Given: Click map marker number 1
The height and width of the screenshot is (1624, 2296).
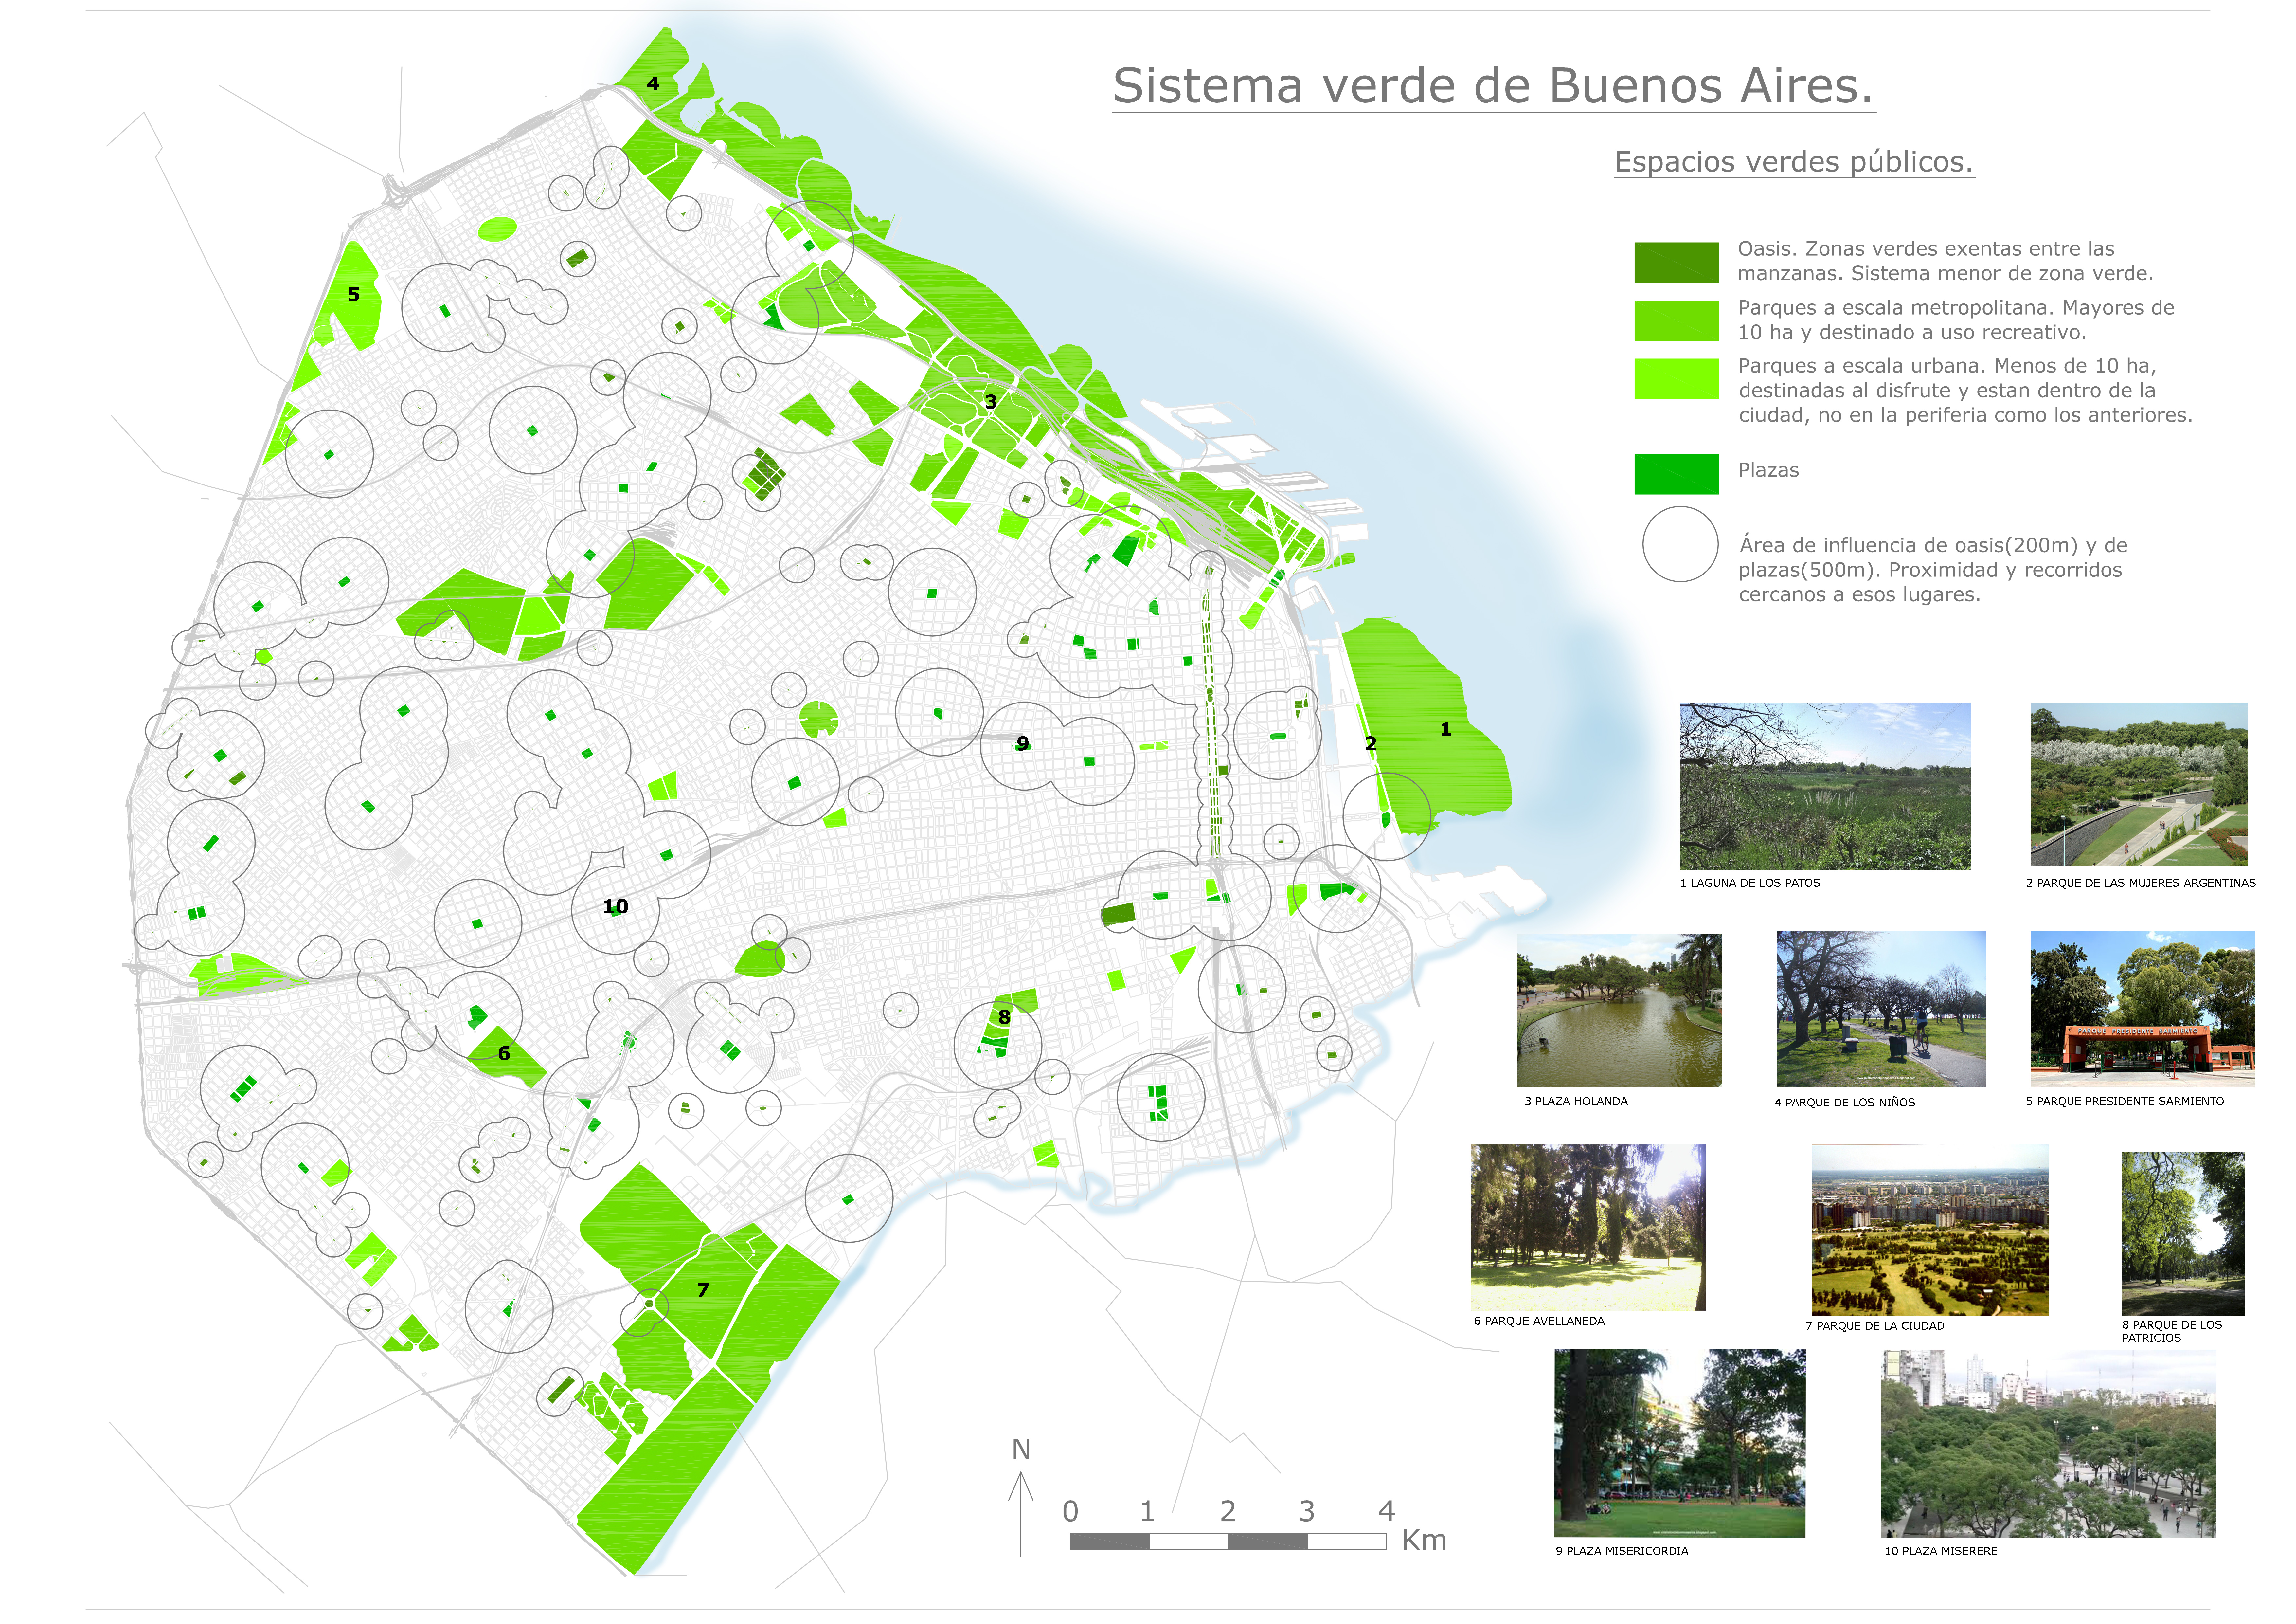Looking at the screenshot, I should pos(1445,729).
